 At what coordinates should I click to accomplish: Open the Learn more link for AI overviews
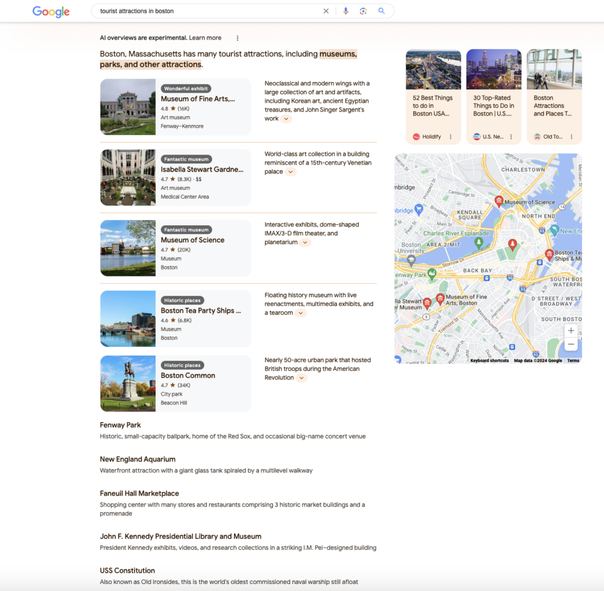click(x=205, y=38)
